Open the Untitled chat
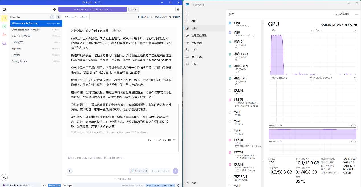This screenshot has width=361, height=187. click(x=36, y=55)
